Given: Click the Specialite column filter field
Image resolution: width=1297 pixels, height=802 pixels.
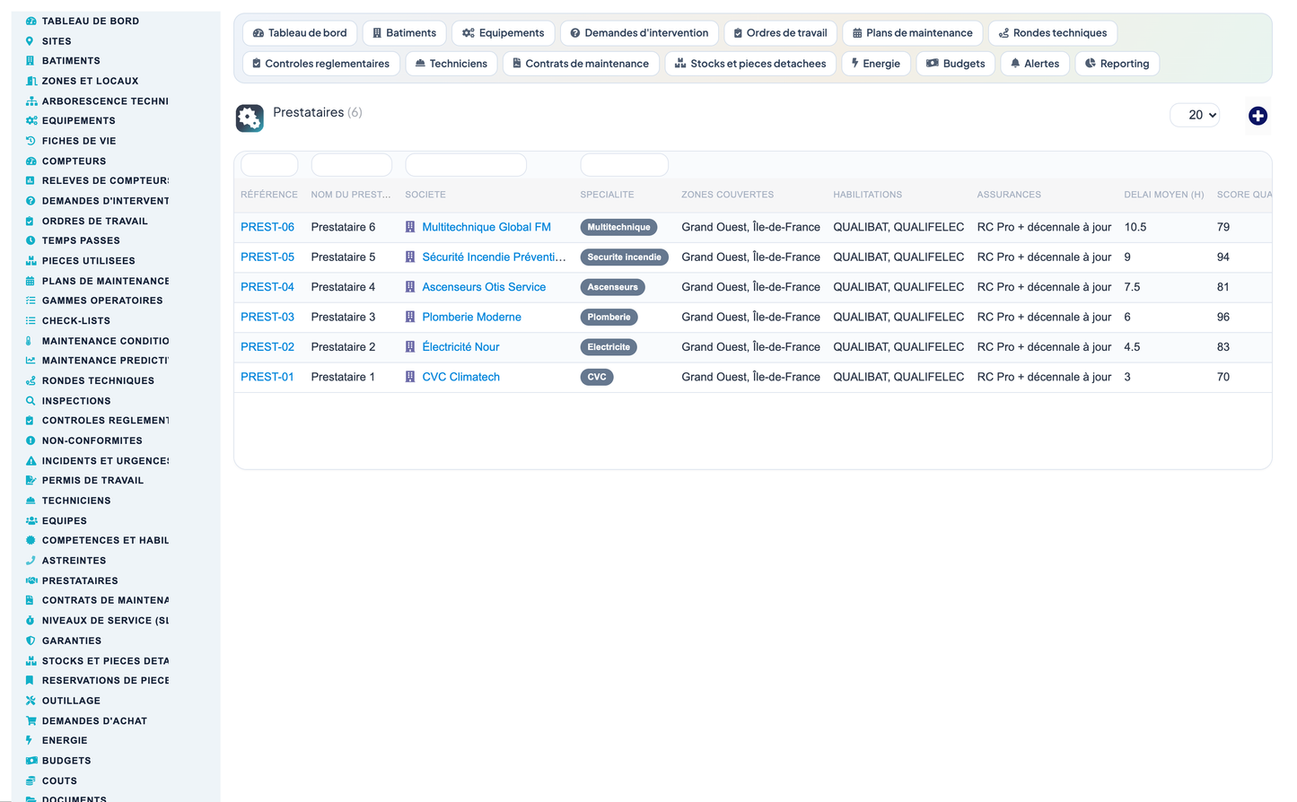Looking at the screenshot, I should point(624,165).
